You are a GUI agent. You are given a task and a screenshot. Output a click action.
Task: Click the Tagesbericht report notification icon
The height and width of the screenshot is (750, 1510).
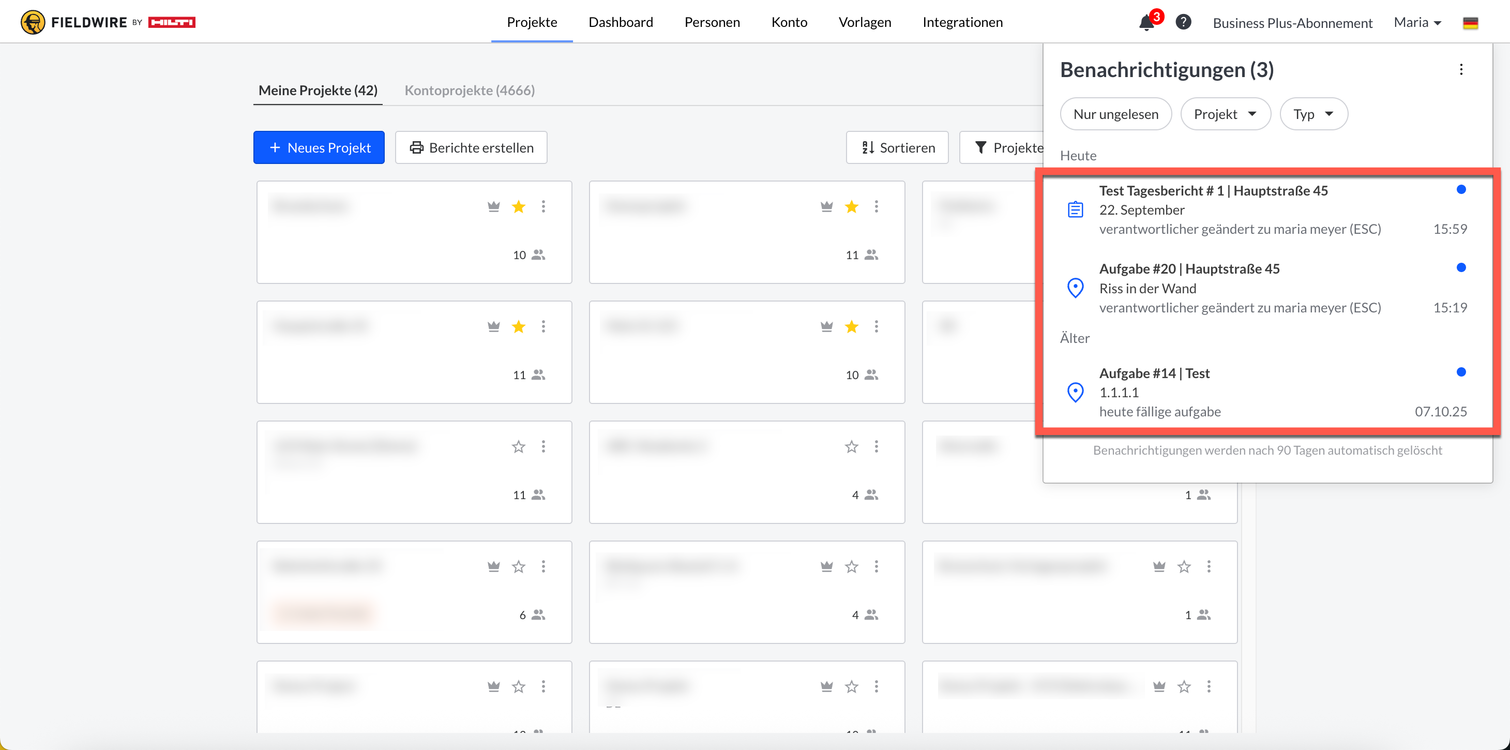[1075, 209]
